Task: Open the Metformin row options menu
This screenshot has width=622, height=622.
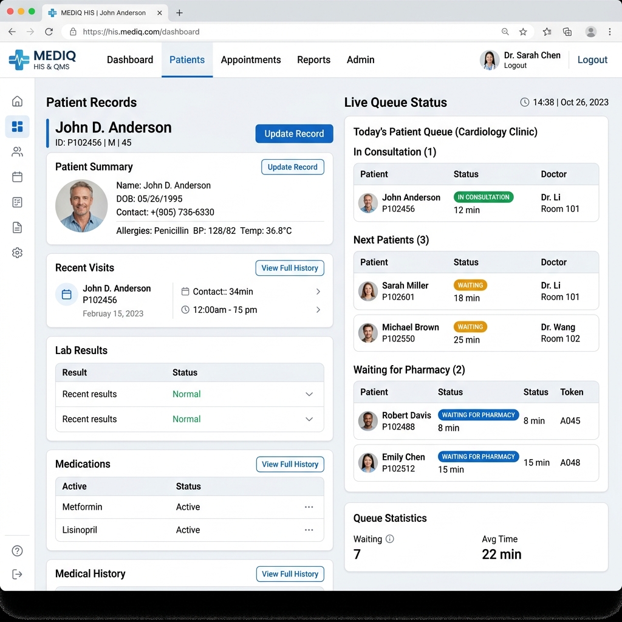Action: (309, 507)
